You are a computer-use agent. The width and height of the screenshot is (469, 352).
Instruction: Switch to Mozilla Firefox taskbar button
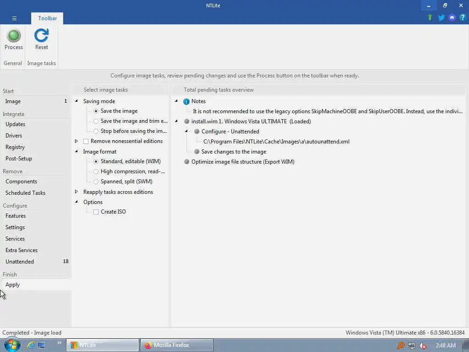point(176,345)
